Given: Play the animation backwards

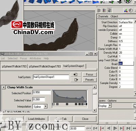Looking at the screenshot, I should [x=108, y=128].
